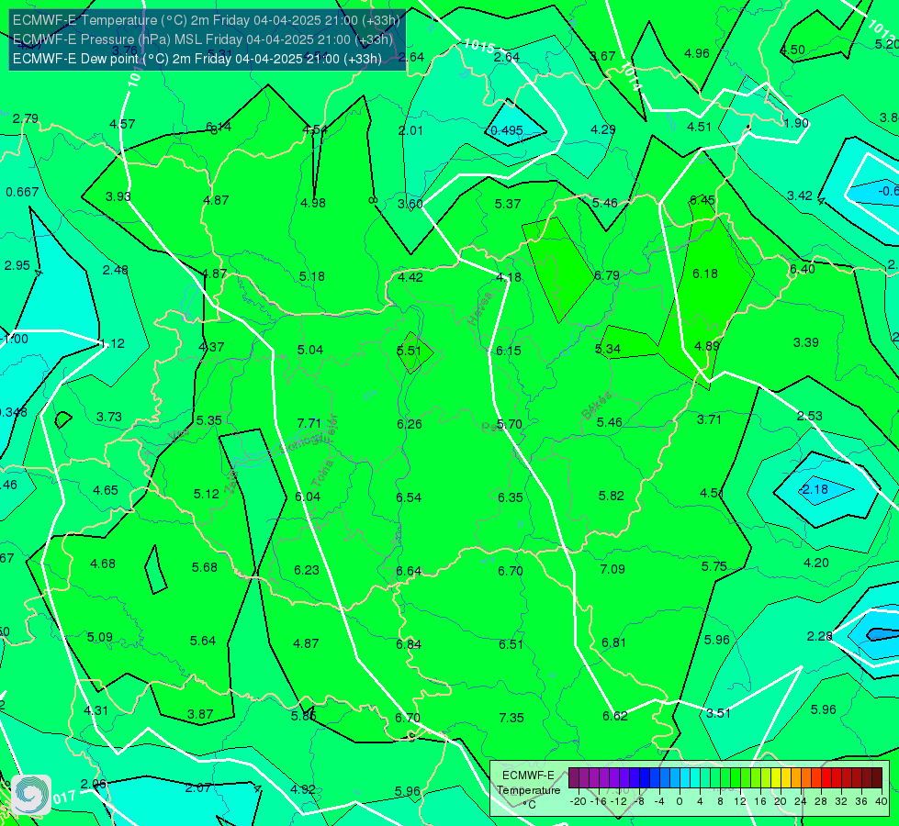
Task: Click the 5.70 temperature value
Action: pos(509,424)
